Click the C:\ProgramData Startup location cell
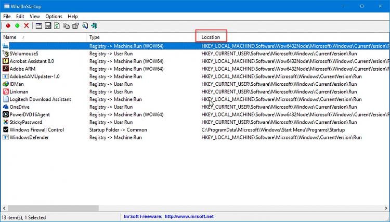 coord(273,130)
